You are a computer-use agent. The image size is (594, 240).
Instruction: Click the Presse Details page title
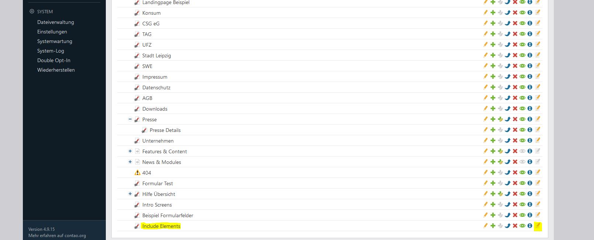[x=165, y=130]
